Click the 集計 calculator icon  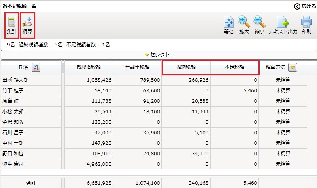[x=11, y=25]
